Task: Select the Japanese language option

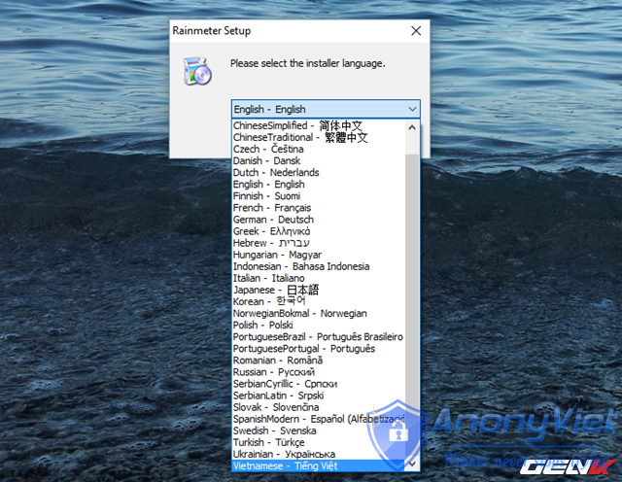Action: click(319, 290)
